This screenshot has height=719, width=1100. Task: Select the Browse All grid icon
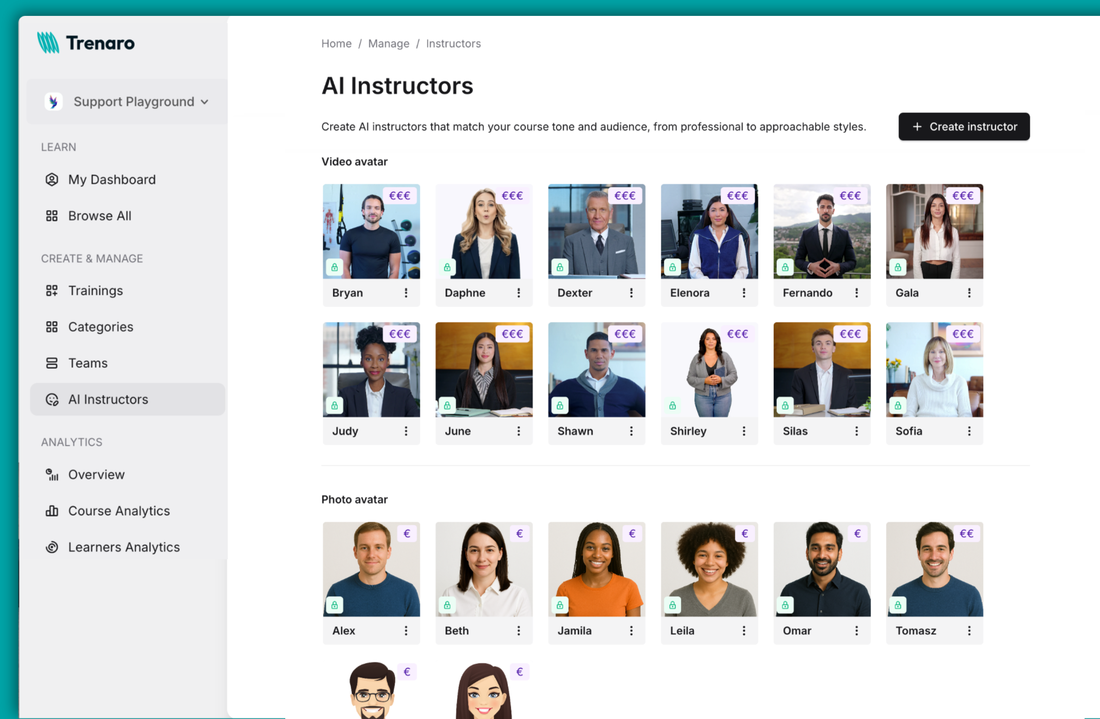pos(52,216)
